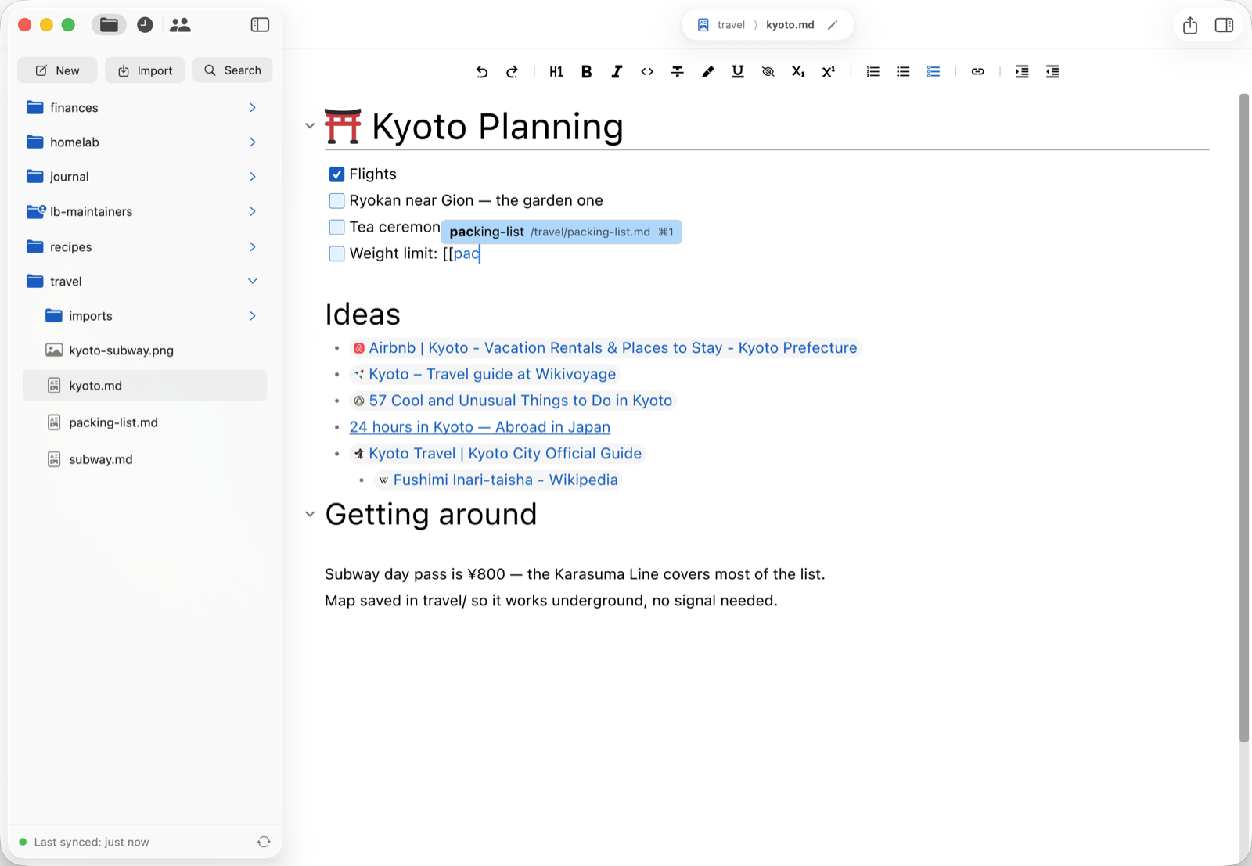Check the Weight limit task
This screenshot has height=866, width=1252.
pos(337,253)
